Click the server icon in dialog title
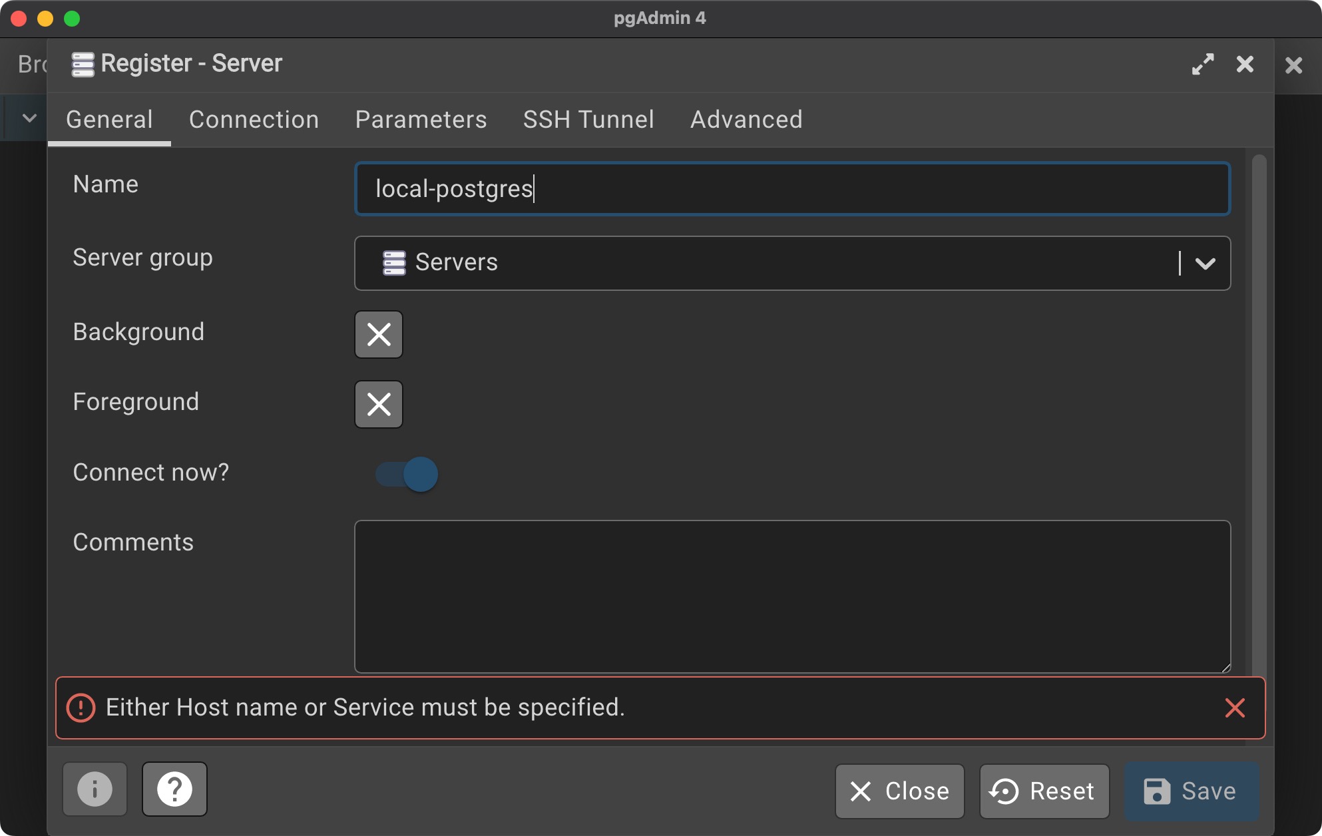 pos(83,65)
